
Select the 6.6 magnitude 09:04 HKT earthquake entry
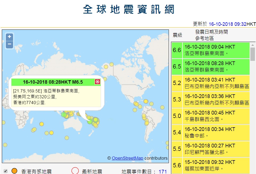pos(211,50)
